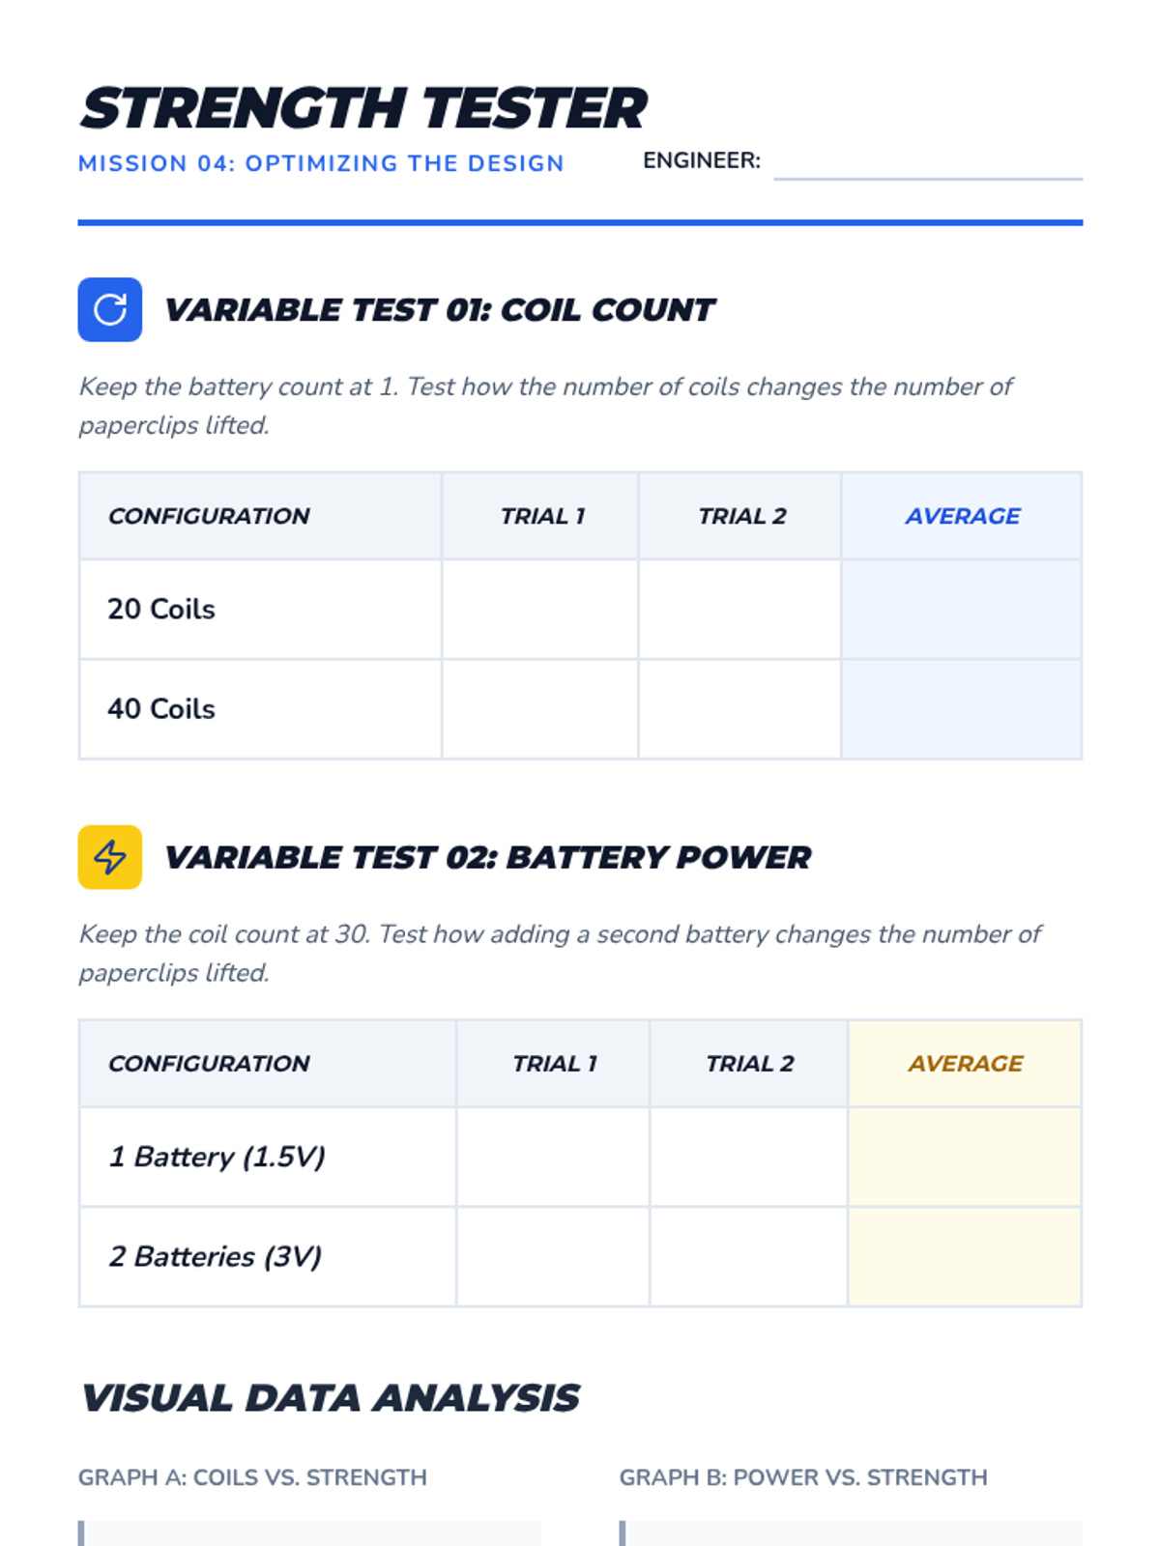Select Trial 2 cell for 2 Batteries (3V)

click(749, 1256)
